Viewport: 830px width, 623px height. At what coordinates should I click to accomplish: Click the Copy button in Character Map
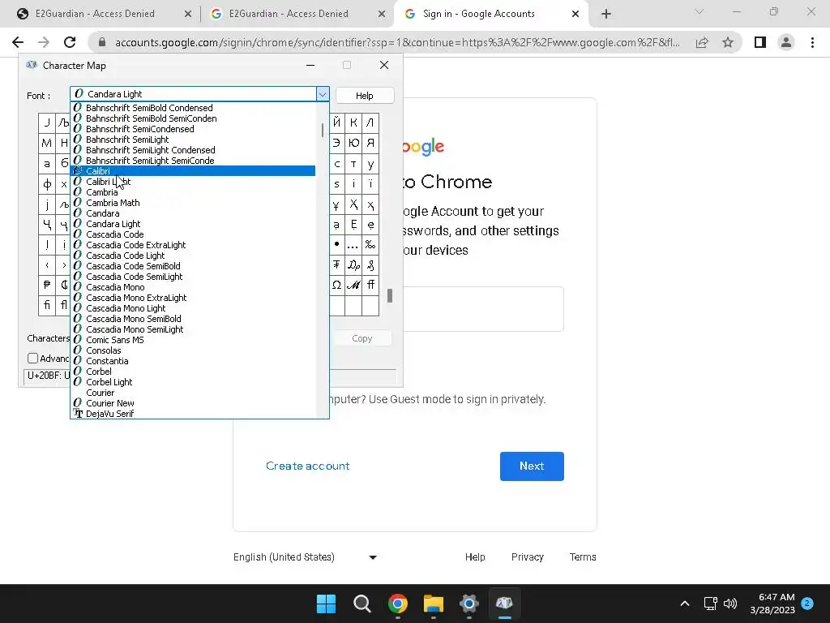(362, 338)
